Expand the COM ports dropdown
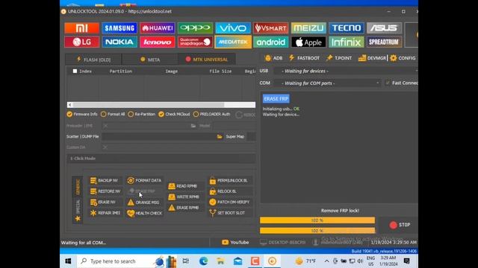The height and width of the screenshot is (268, 478). tap(327, 83)
